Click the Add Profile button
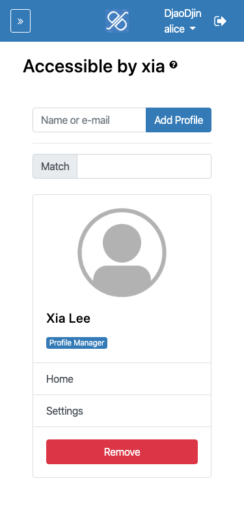The image size is (244, 517). pos(178,120)
